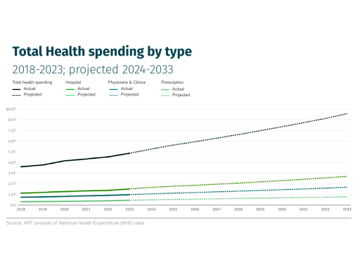Screen dimensions: 360x270
Task: Click the 2.0T y-axis label
Action: point(12,184)
